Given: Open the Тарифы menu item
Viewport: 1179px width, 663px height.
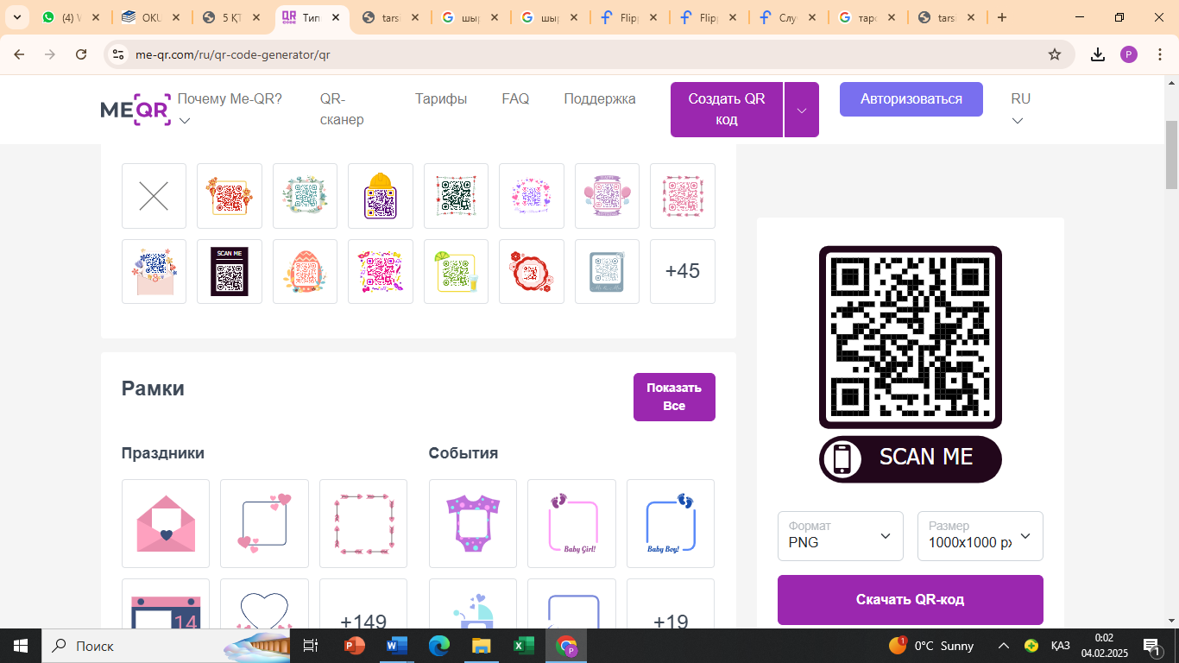Looking at the screenshot, I should tap(441, 98).
